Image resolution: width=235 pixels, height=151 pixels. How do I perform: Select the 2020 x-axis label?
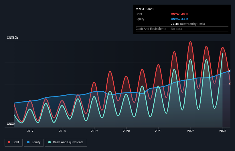point(126,131)
